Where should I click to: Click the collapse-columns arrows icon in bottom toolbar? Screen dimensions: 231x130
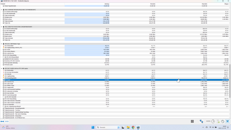[7, 121]
